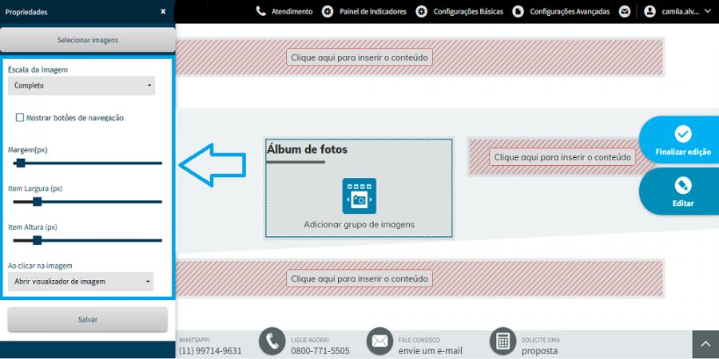
Task: Open the envelope mail icon in top bar
Action: click(624, 11)
